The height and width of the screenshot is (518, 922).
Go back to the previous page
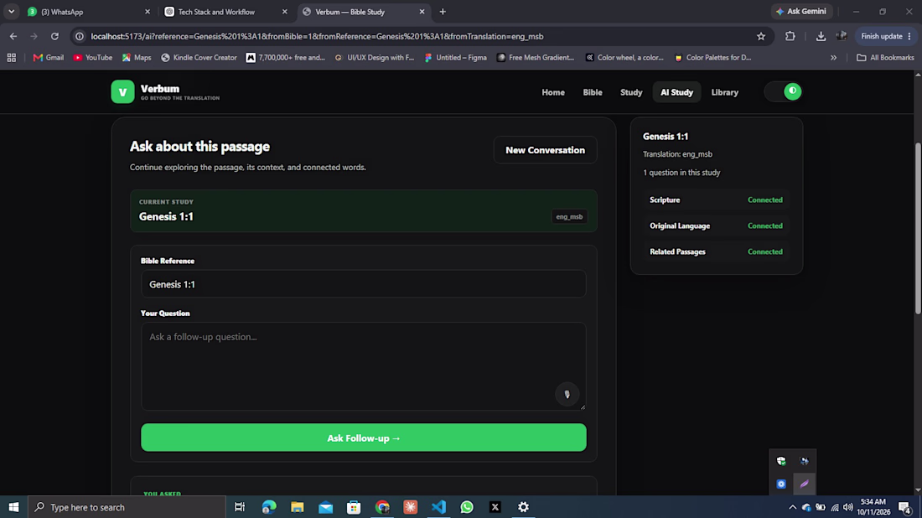(x=13, y=36)
